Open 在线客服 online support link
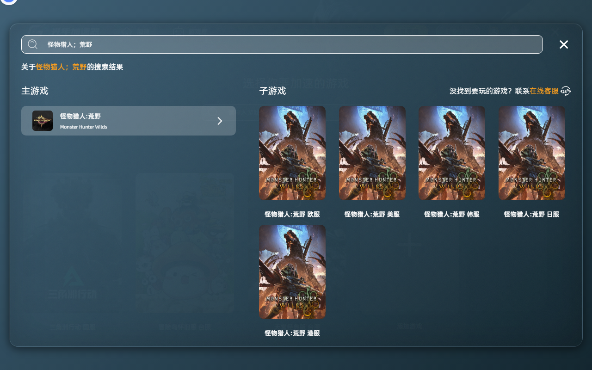 544,91
